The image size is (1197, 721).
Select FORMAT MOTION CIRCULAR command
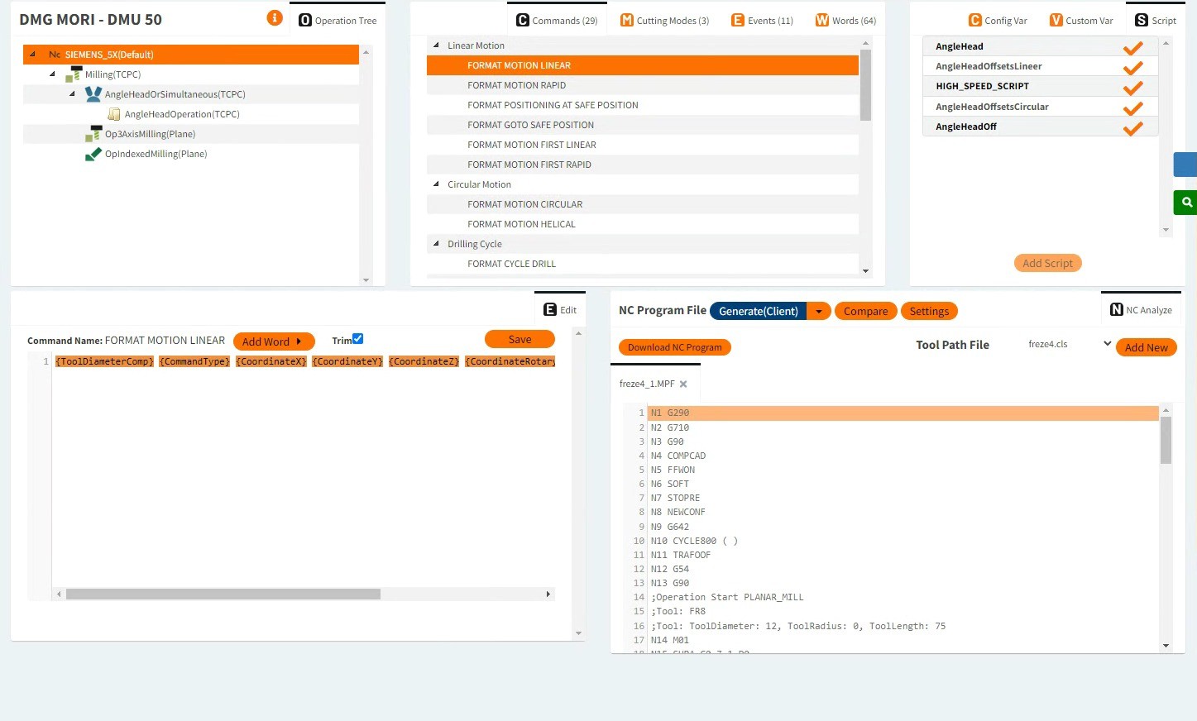tap(524, 204)
